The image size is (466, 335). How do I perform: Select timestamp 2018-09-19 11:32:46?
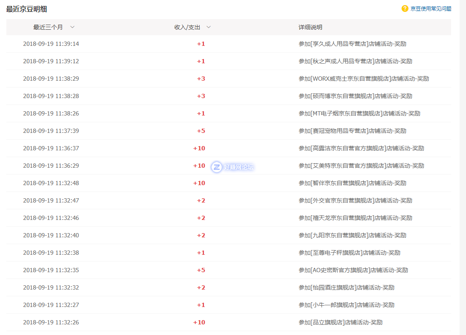click(x=51, y=218)
